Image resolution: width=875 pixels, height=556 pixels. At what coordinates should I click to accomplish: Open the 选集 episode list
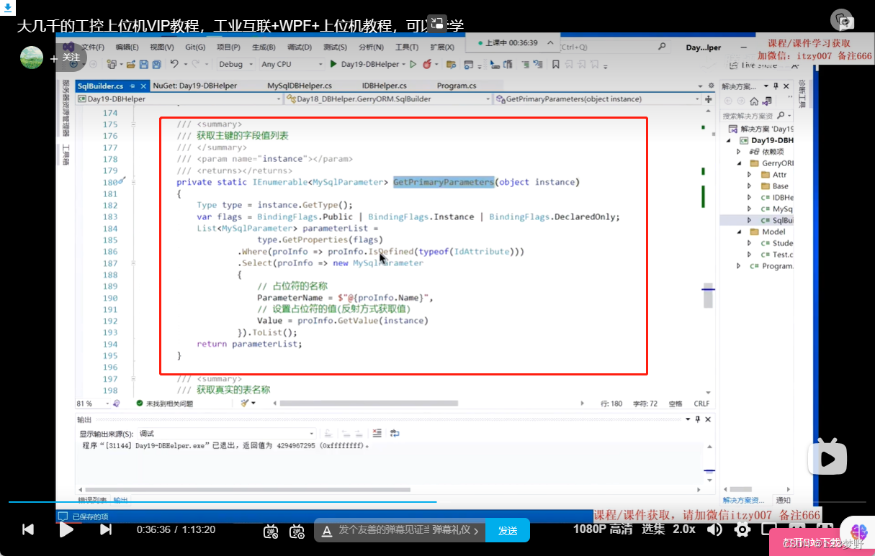pyautogui.click(x=653, y=529)
